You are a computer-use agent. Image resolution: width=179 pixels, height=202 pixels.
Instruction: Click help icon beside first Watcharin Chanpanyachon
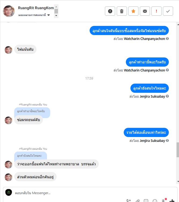click(167, 39)
